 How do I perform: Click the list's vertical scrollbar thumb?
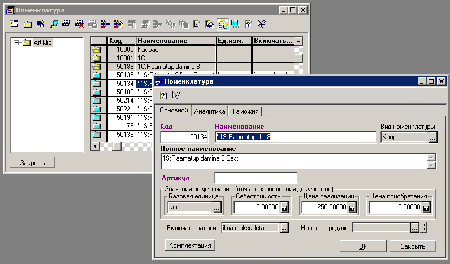pyautogui.click(x=298, y=58)
